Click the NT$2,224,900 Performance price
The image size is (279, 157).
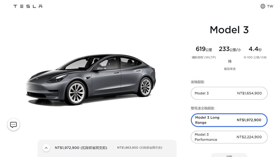tap(249, 137)
